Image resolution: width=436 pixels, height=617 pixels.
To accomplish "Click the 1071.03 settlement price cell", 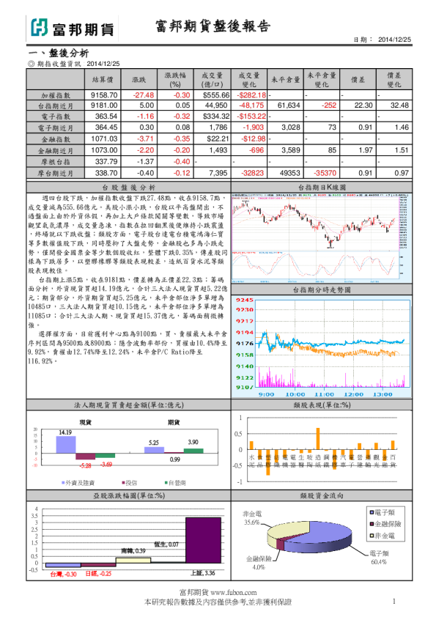I will 104,139.
